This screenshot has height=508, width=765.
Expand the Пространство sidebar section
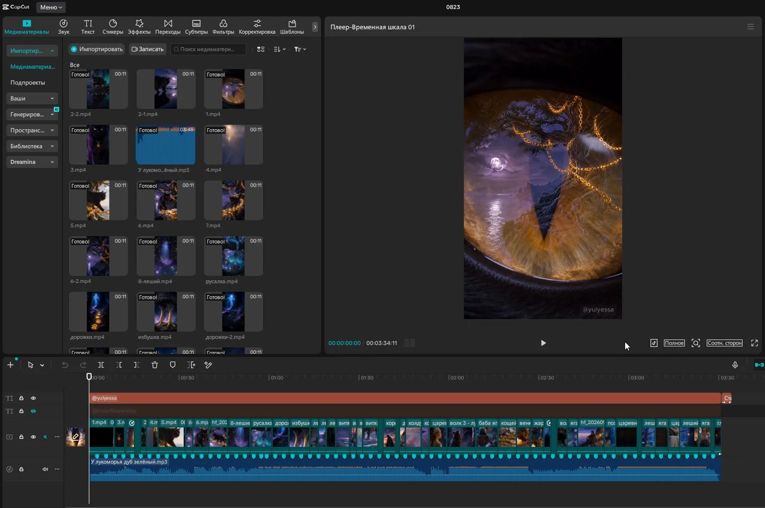pyautogui.click(x=32, y=130)
